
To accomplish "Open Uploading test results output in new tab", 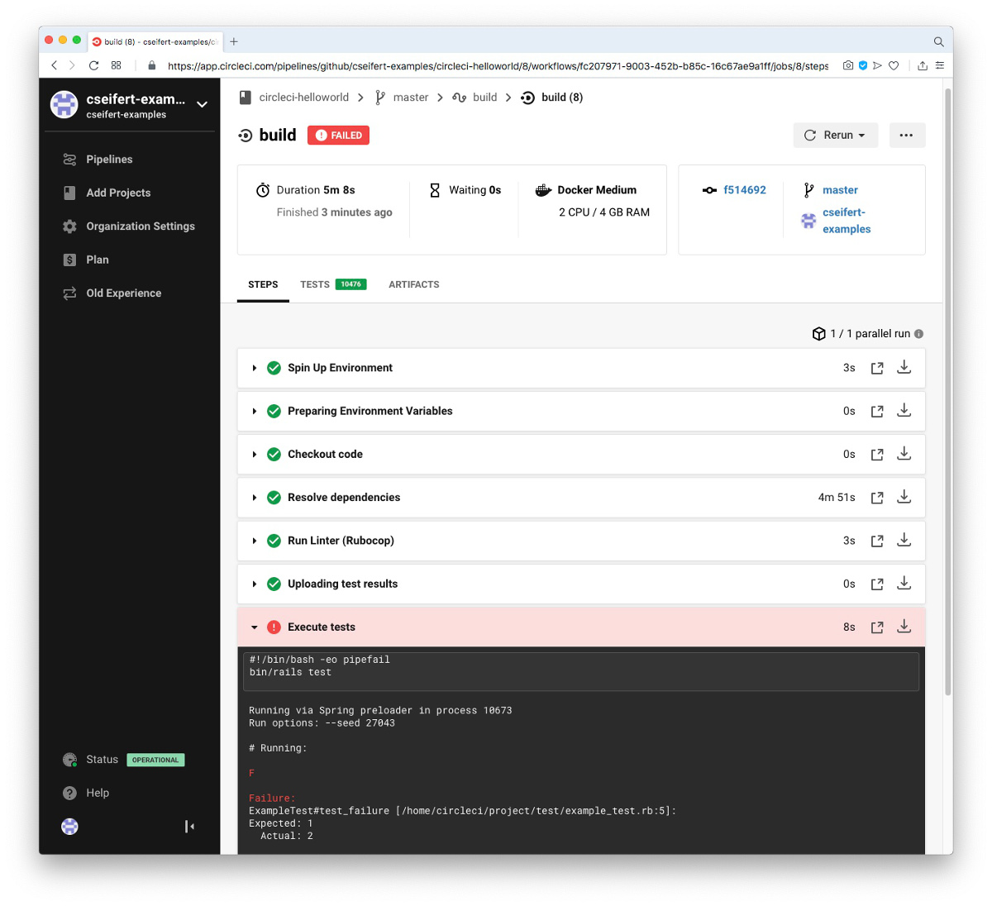I will pyautogui.click(x=877, y=584).
